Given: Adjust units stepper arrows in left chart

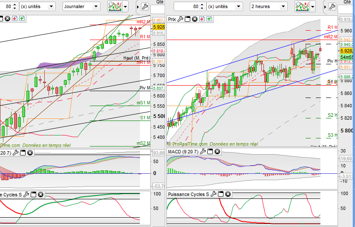Looking at the screenshot, I should pyautogui.click(x=15, y=6).
